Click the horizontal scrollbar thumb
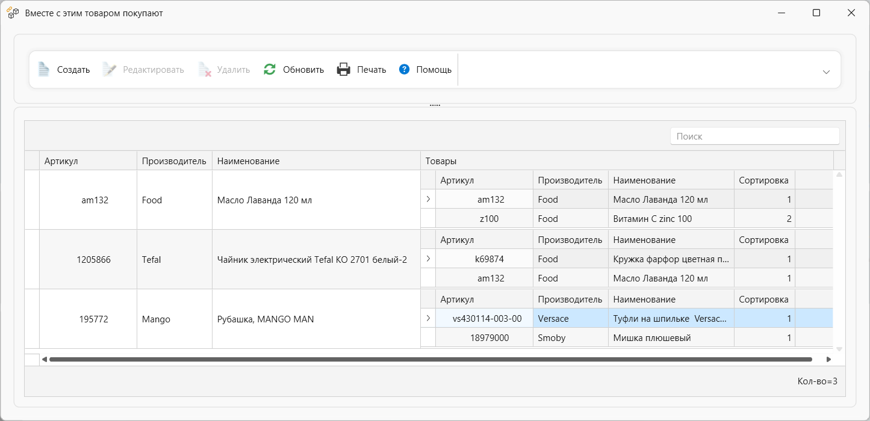870x421 pixels. click(430, 359)
